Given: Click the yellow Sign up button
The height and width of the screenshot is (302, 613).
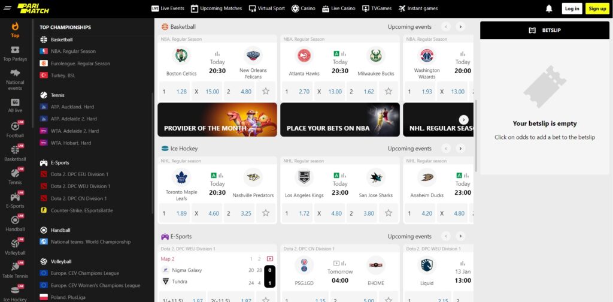Looking at the screenshot, I should tap(597, 8).
